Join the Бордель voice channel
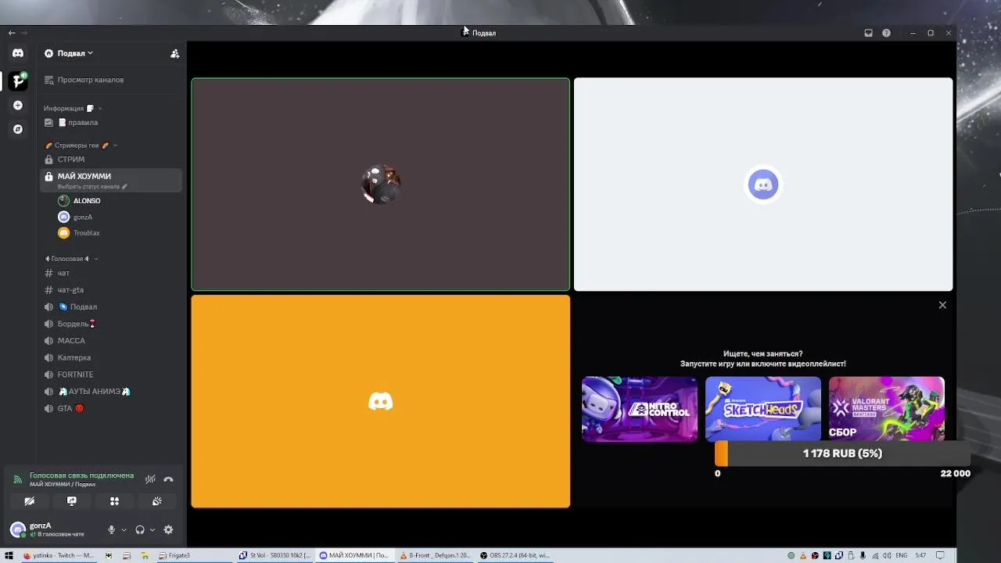The width and height of the screenshot is (1001, 563). point(109,324)
